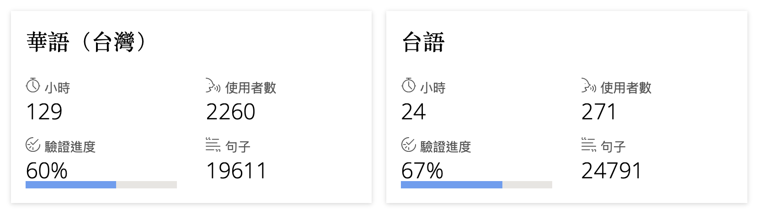Click the speaker icon beside 使用者數 2260
Image resolution: width=757 pixels, height=214 pixels.
pos(213,86)
